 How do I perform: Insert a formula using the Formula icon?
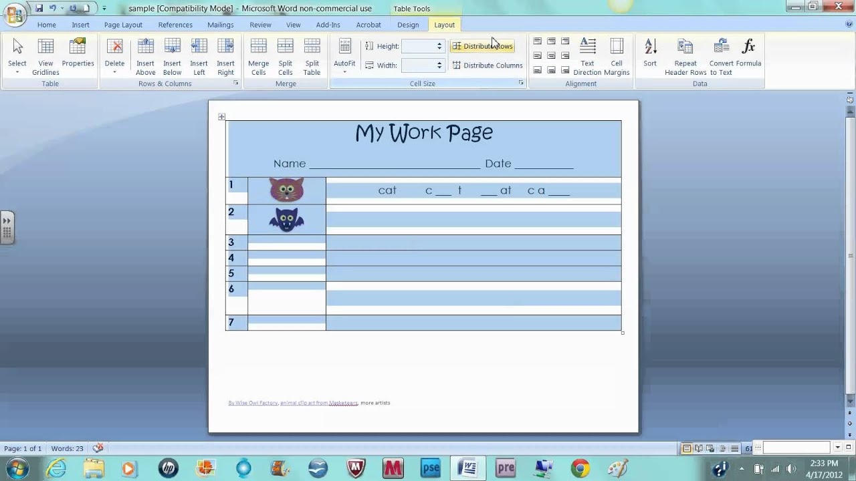tap(747, 53)
